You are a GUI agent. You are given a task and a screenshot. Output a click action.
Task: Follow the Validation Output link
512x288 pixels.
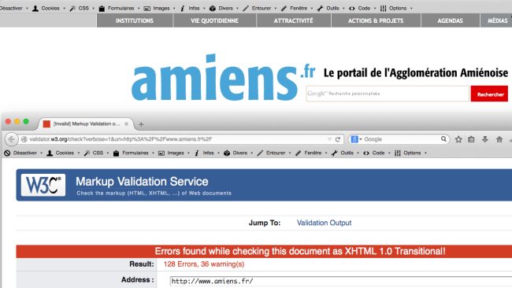tap(324, 223)
